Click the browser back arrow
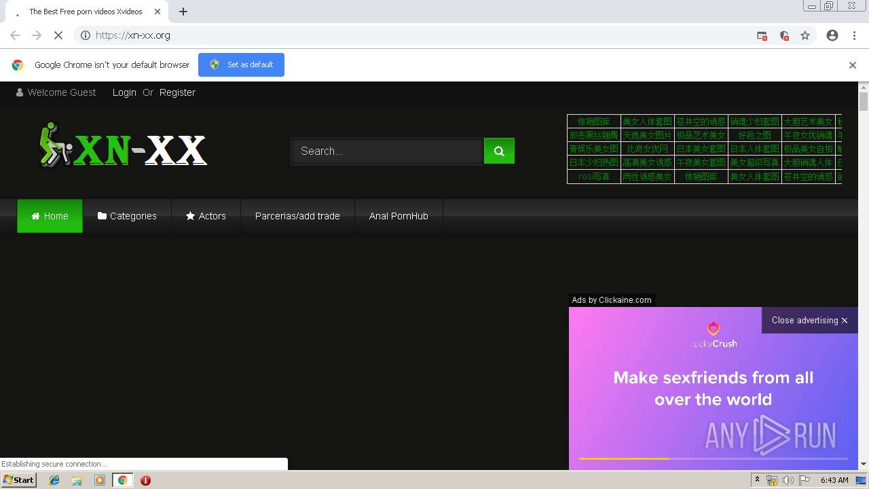This screenshot has height=489, width=869. tap(15, 35)
